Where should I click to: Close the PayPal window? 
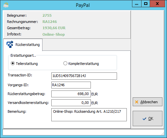(157, 4)
